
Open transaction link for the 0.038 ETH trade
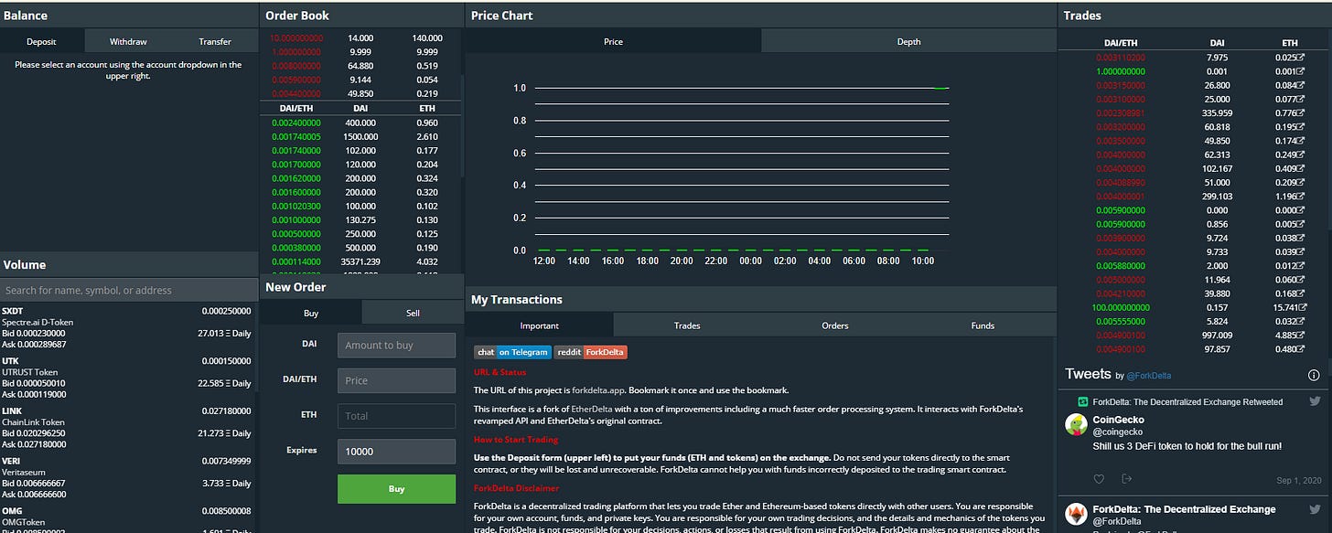(x=1303, y=238)
